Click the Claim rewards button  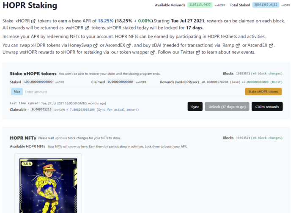point(267,107)
